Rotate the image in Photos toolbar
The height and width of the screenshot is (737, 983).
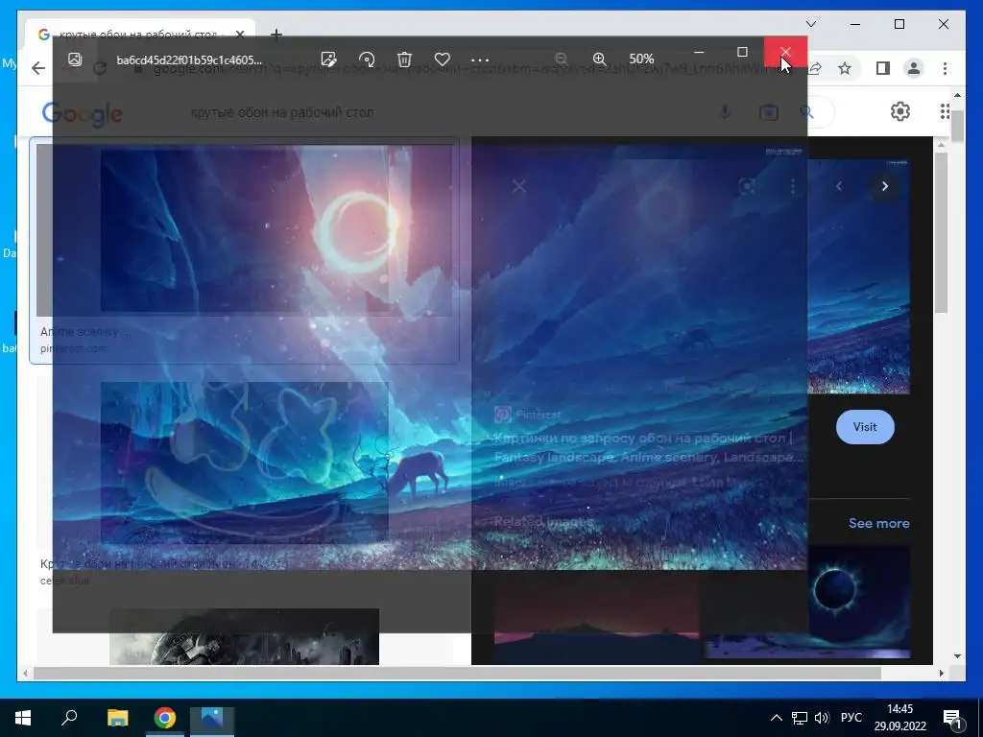pyautogui.click(x=367, y=59)
